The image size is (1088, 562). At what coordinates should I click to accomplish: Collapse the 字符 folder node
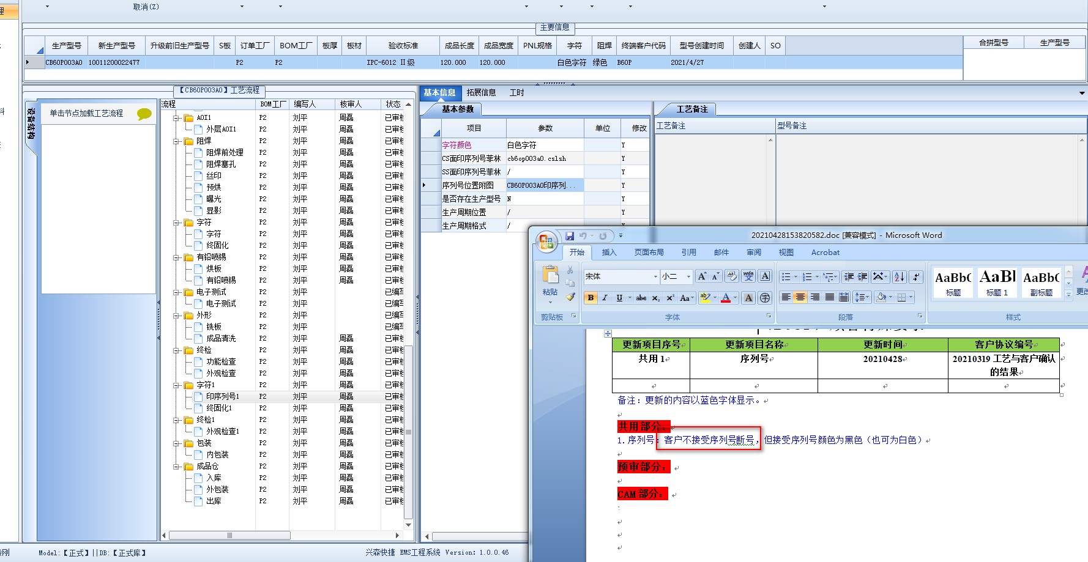pyautogui.click(x=176, y=223)
